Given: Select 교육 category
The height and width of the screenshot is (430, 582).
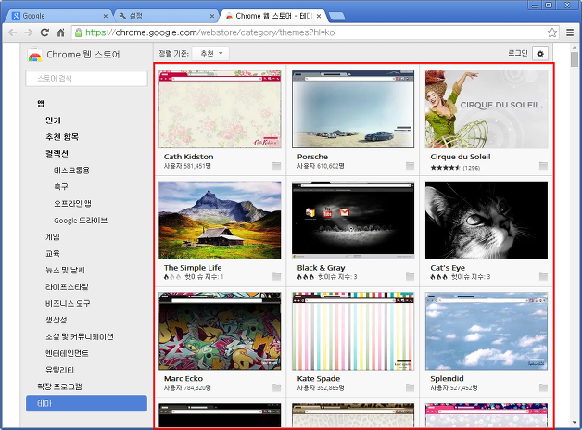Looking at the screenshot, I should (52, 253).
